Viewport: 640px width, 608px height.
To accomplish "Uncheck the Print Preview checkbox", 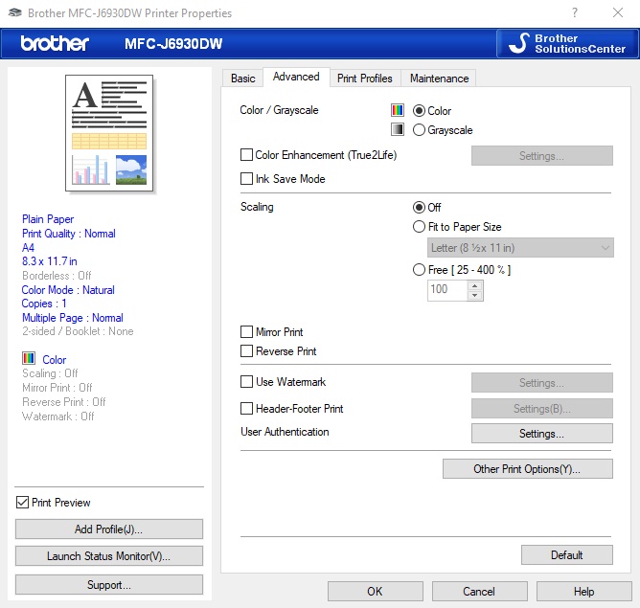I will 22,502.
